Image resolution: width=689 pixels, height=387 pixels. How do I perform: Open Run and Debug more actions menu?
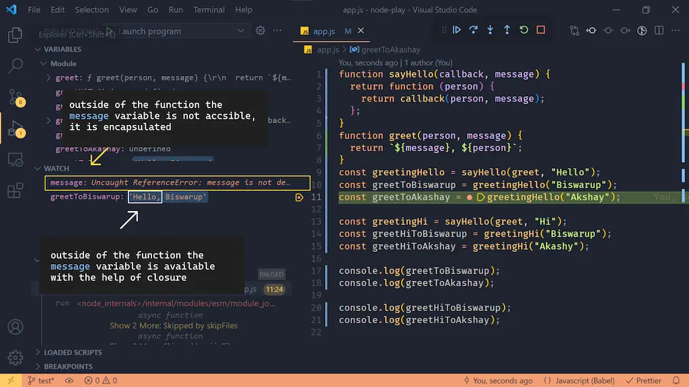(x=277, y=31)
